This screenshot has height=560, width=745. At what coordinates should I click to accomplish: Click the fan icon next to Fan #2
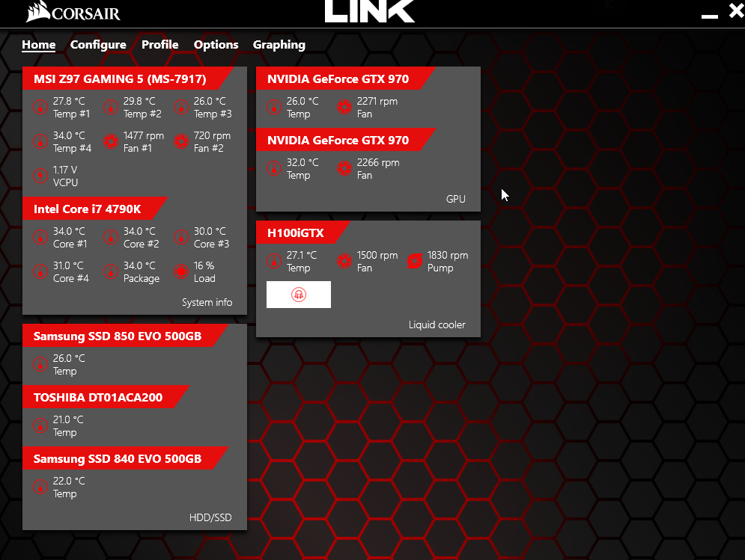[x=181, y=141]
